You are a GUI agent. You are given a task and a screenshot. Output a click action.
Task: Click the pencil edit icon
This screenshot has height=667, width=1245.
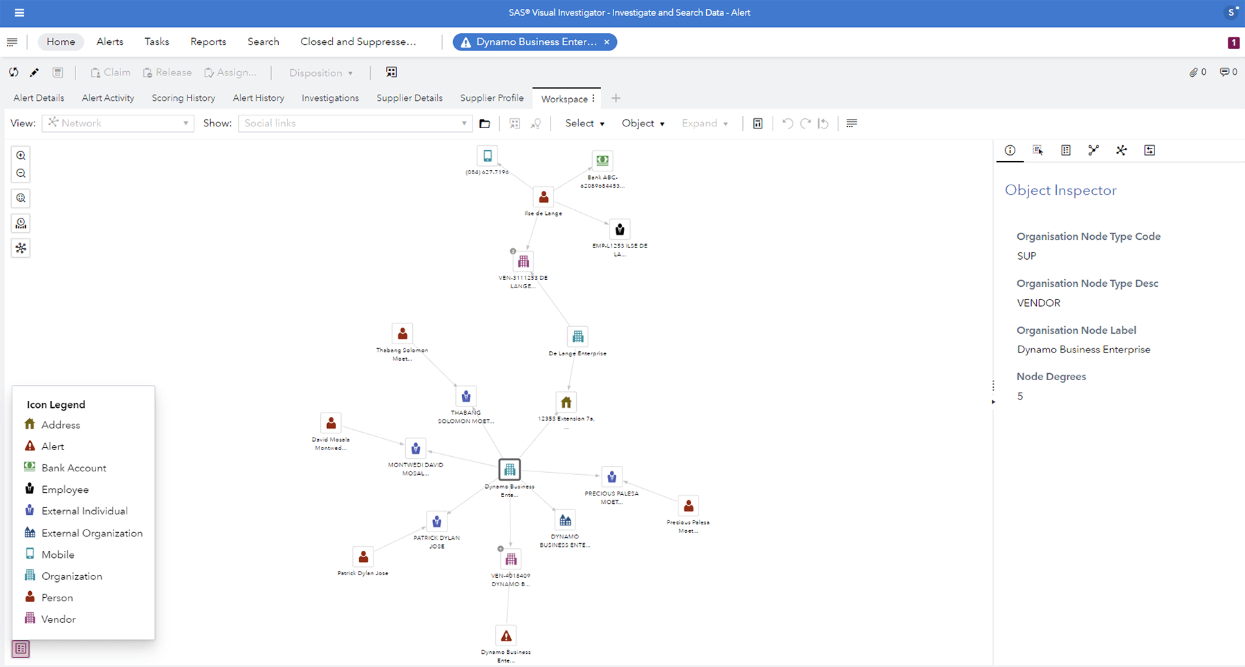click(x=34, y=73)
